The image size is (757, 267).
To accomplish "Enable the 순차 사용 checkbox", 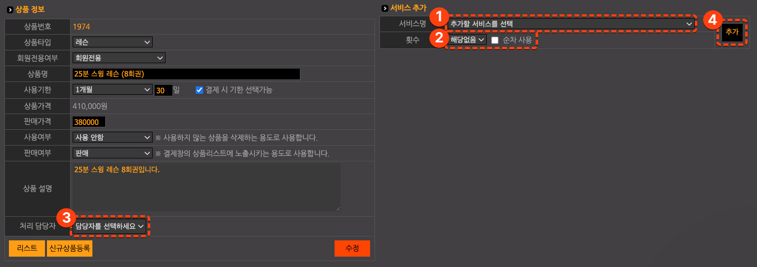I will coord(495,40).
